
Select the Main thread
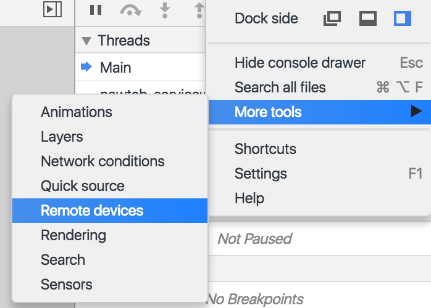(x=115, y=67)
